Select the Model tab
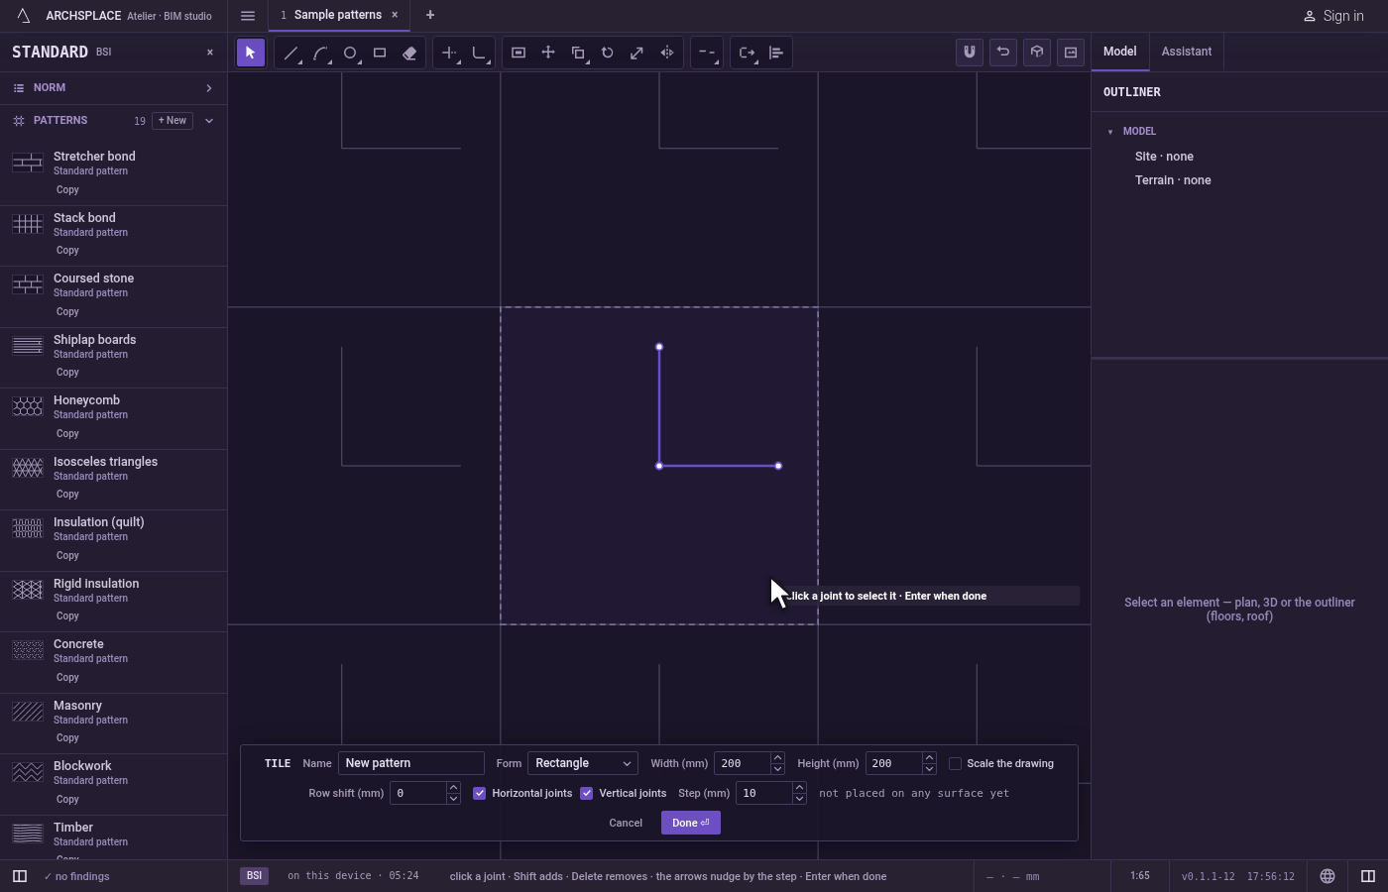 (x=1120, y=52)
